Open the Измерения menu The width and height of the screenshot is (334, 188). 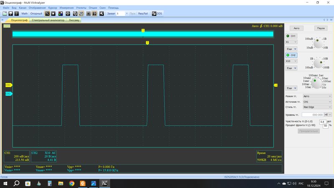[x=66, y=8]
